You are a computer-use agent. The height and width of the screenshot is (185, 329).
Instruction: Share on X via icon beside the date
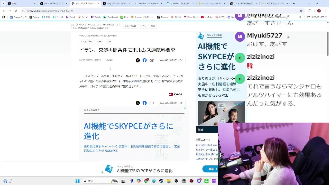tap(138, 60)
